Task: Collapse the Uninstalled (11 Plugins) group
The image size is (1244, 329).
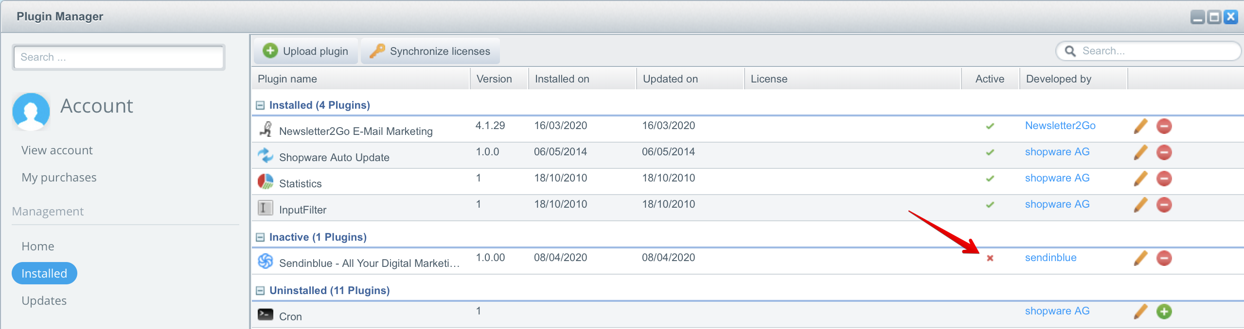Action: (x=260, y=291)
